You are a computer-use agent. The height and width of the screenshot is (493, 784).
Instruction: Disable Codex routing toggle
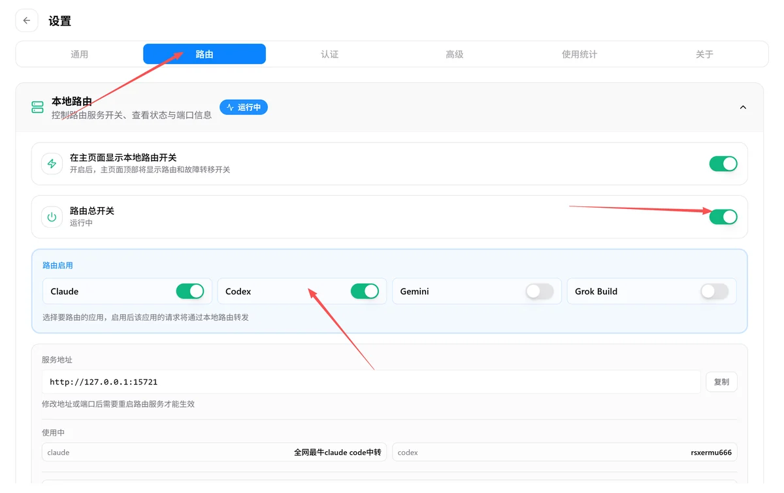point(365,291)
